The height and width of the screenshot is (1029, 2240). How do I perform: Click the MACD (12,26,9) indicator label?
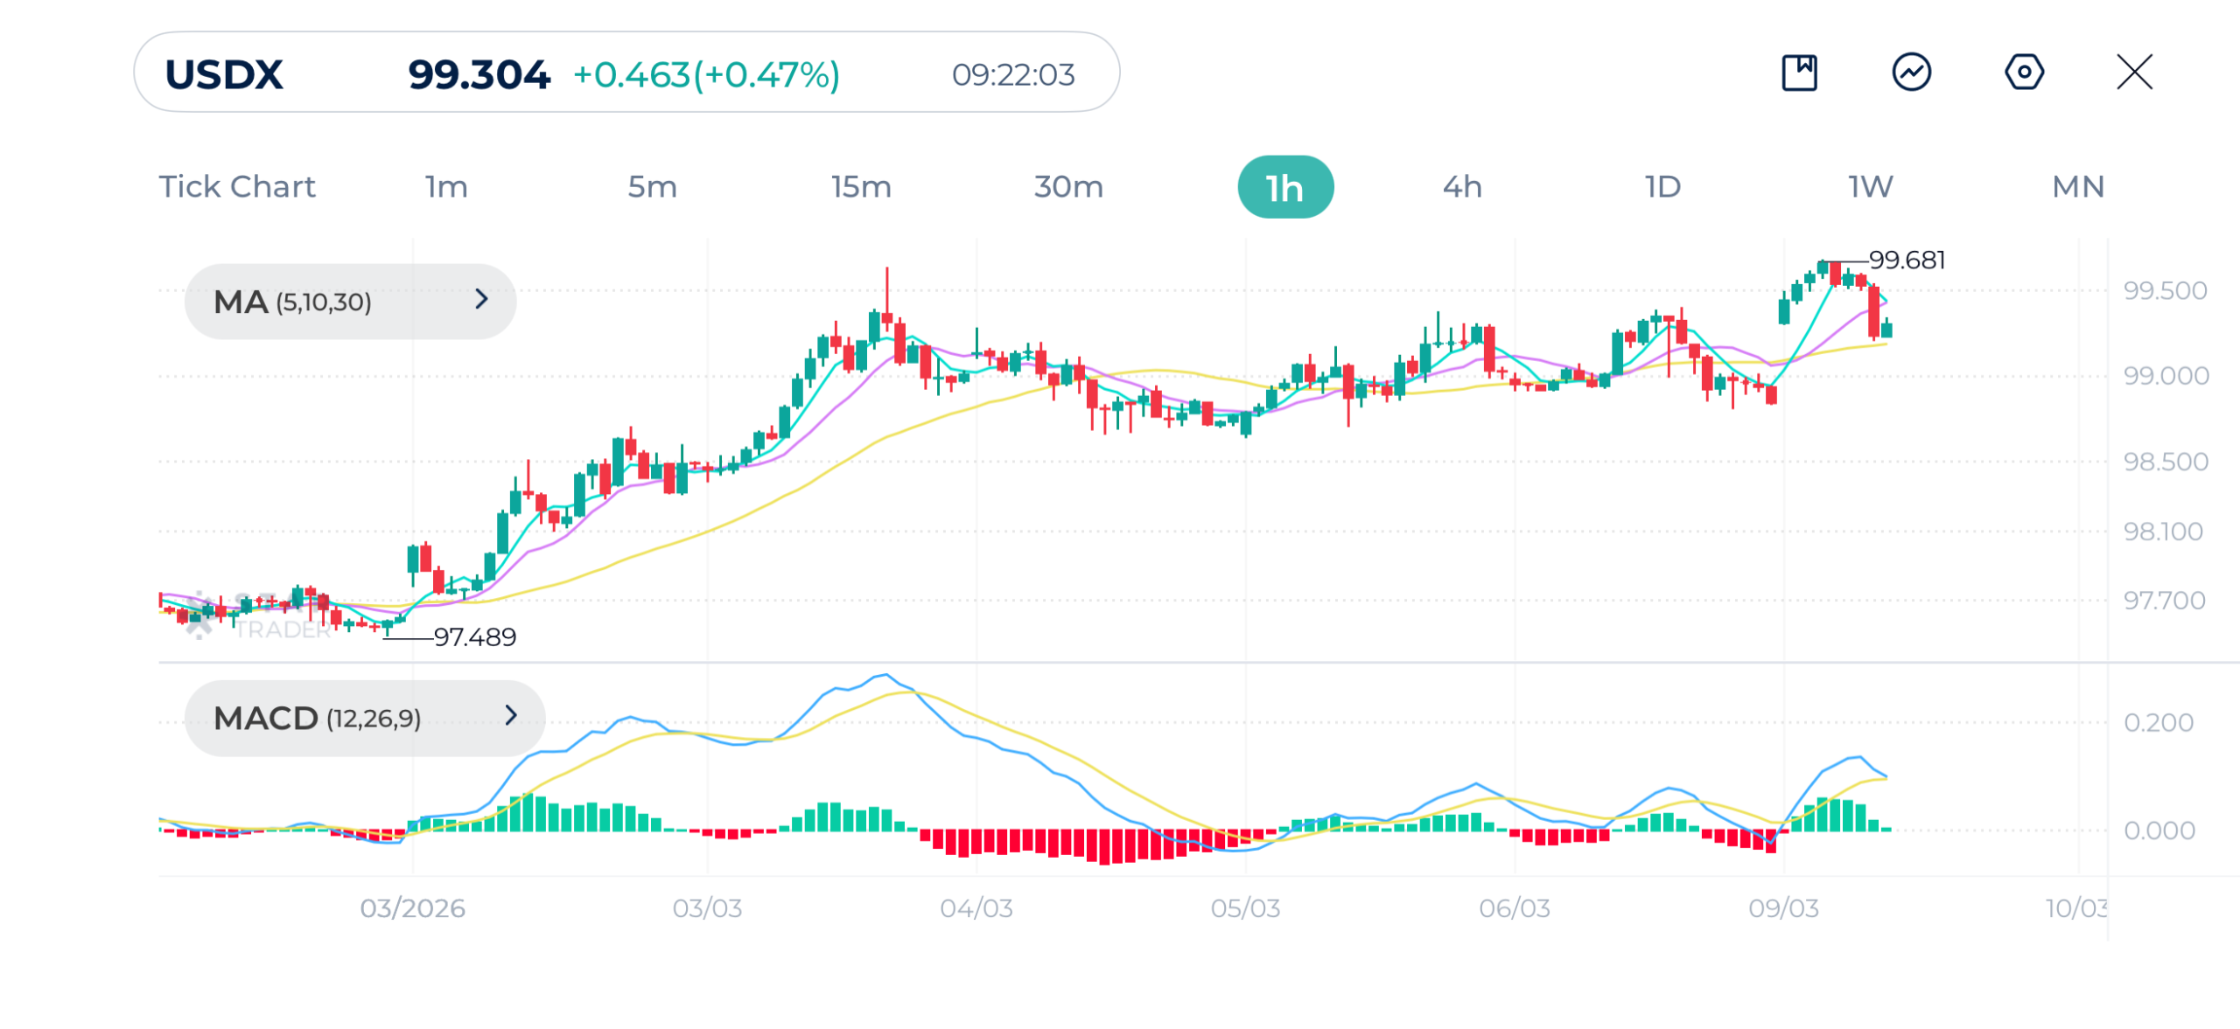point(319,717)
